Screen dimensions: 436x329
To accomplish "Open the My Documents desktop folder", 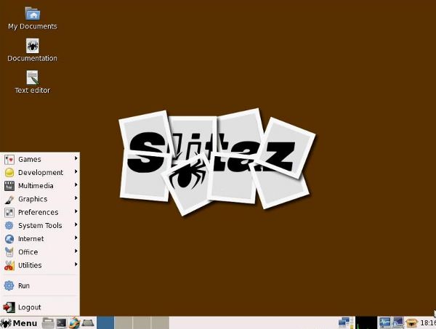I will point(33,18).
